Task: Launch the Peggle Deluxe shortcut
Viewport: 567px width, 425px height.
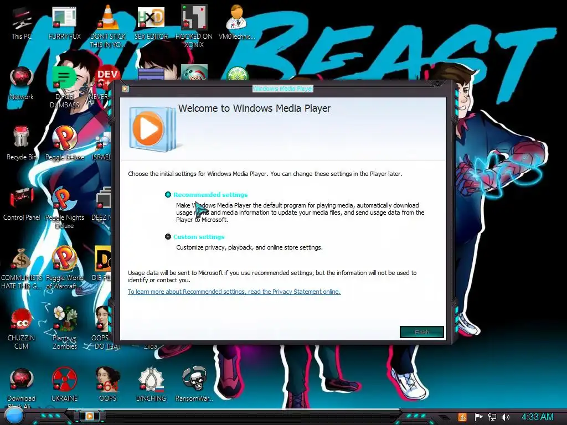Action: coord(65,143)
